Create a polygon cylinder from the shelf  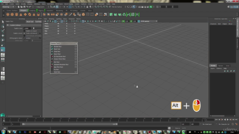pos(16,15)
